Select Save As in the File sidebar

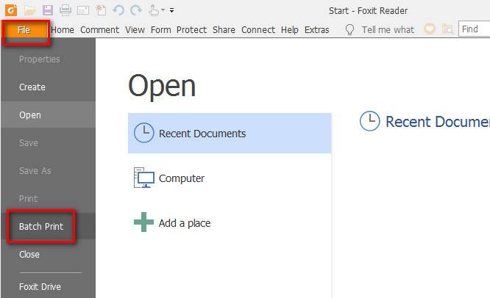(48, 170)
